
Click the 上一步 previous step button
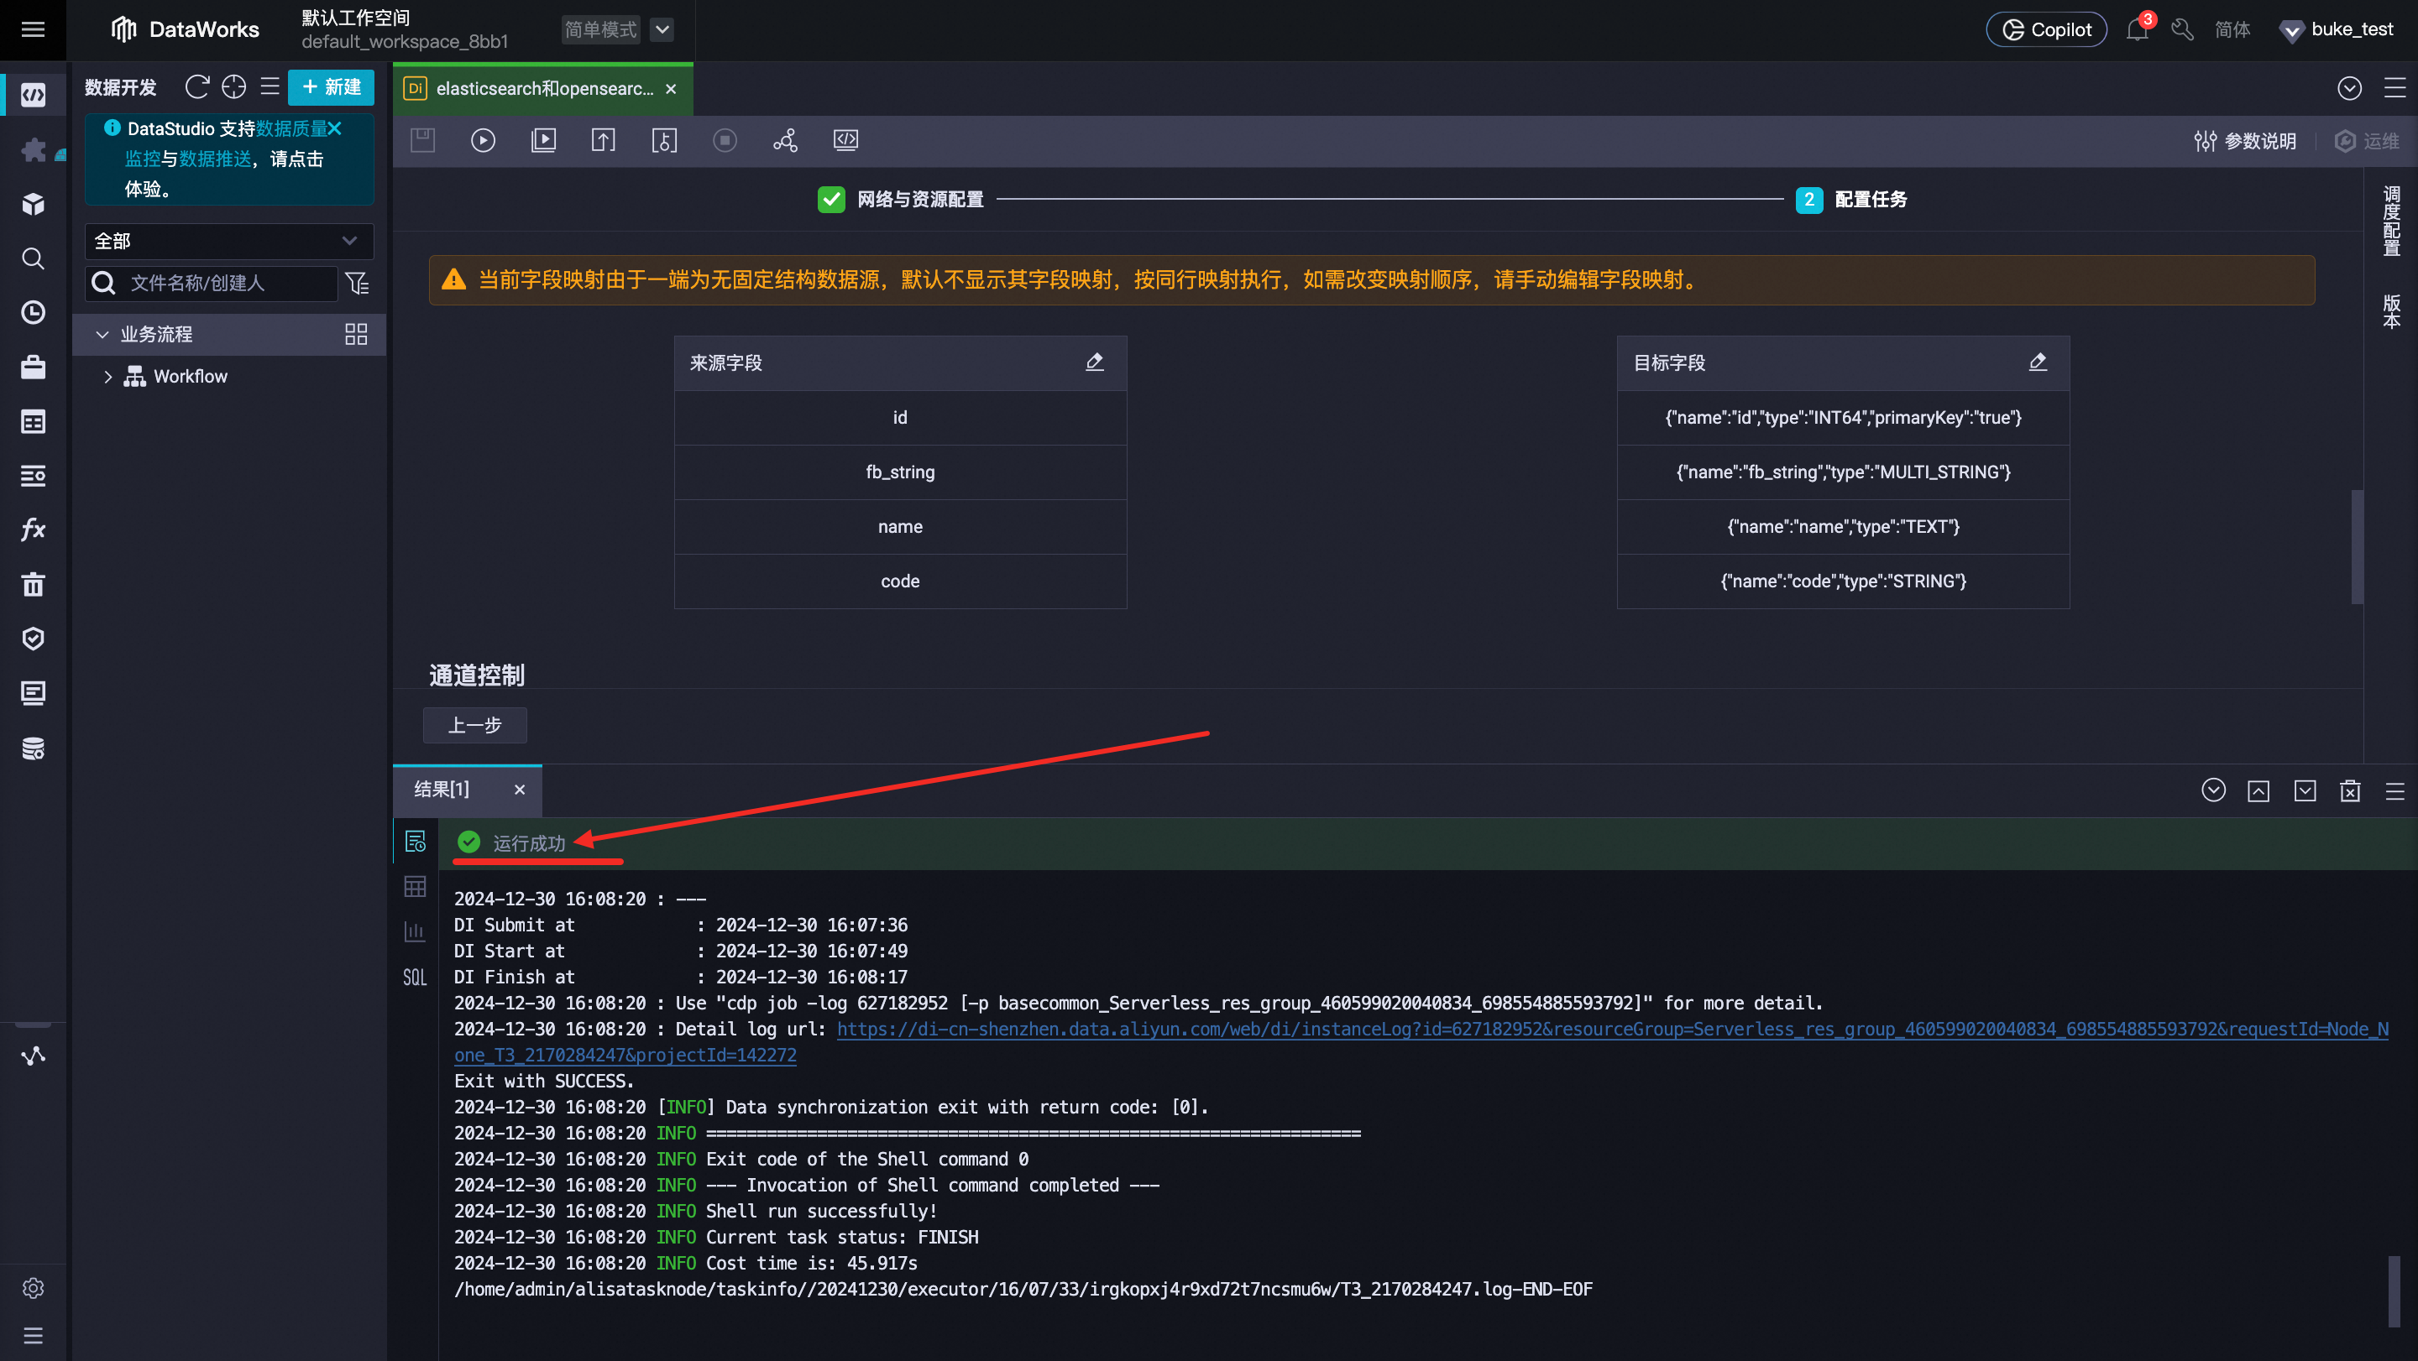click(474, 725)
